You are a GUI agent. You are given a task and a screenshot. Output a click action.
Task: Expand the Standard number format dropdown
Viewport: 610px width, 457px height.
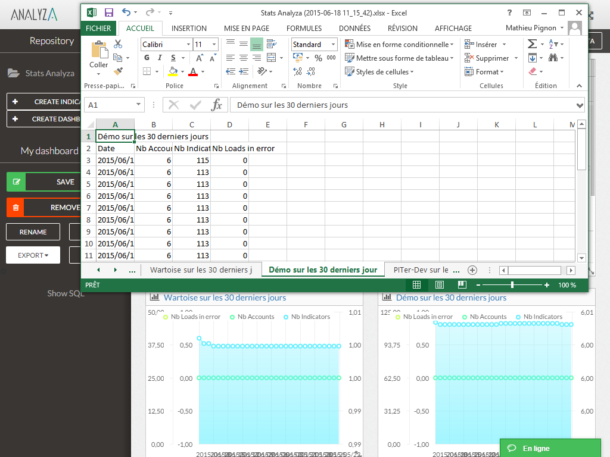[x=333, y=45]
